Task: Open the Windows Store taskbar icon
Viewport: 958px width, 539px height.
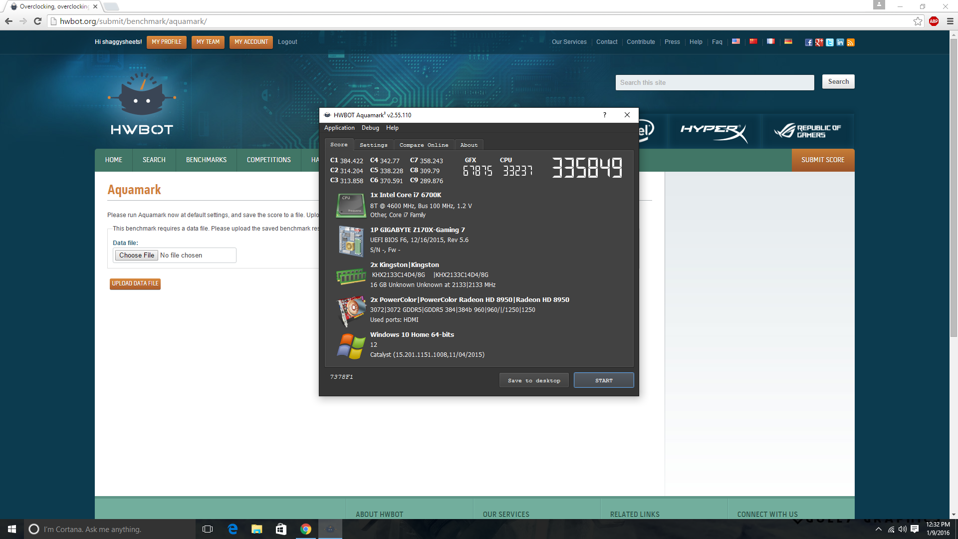Action: pos(281,529)
